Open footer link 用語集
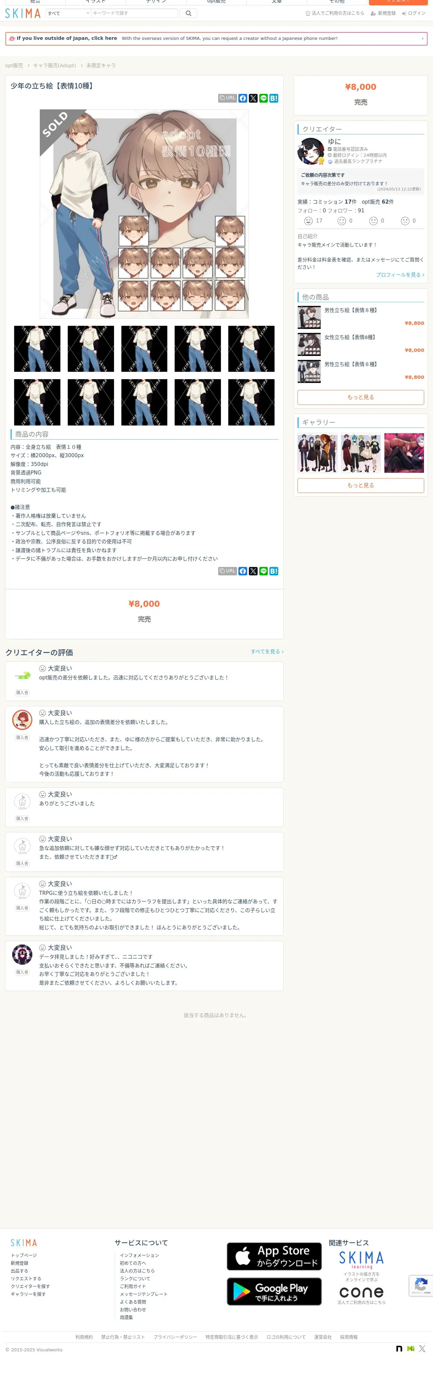The image size is (433, 1377). pyautogui.click(x=126, y=1317)
